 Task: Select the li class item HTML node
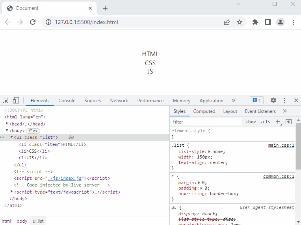(x=52, y=144)
